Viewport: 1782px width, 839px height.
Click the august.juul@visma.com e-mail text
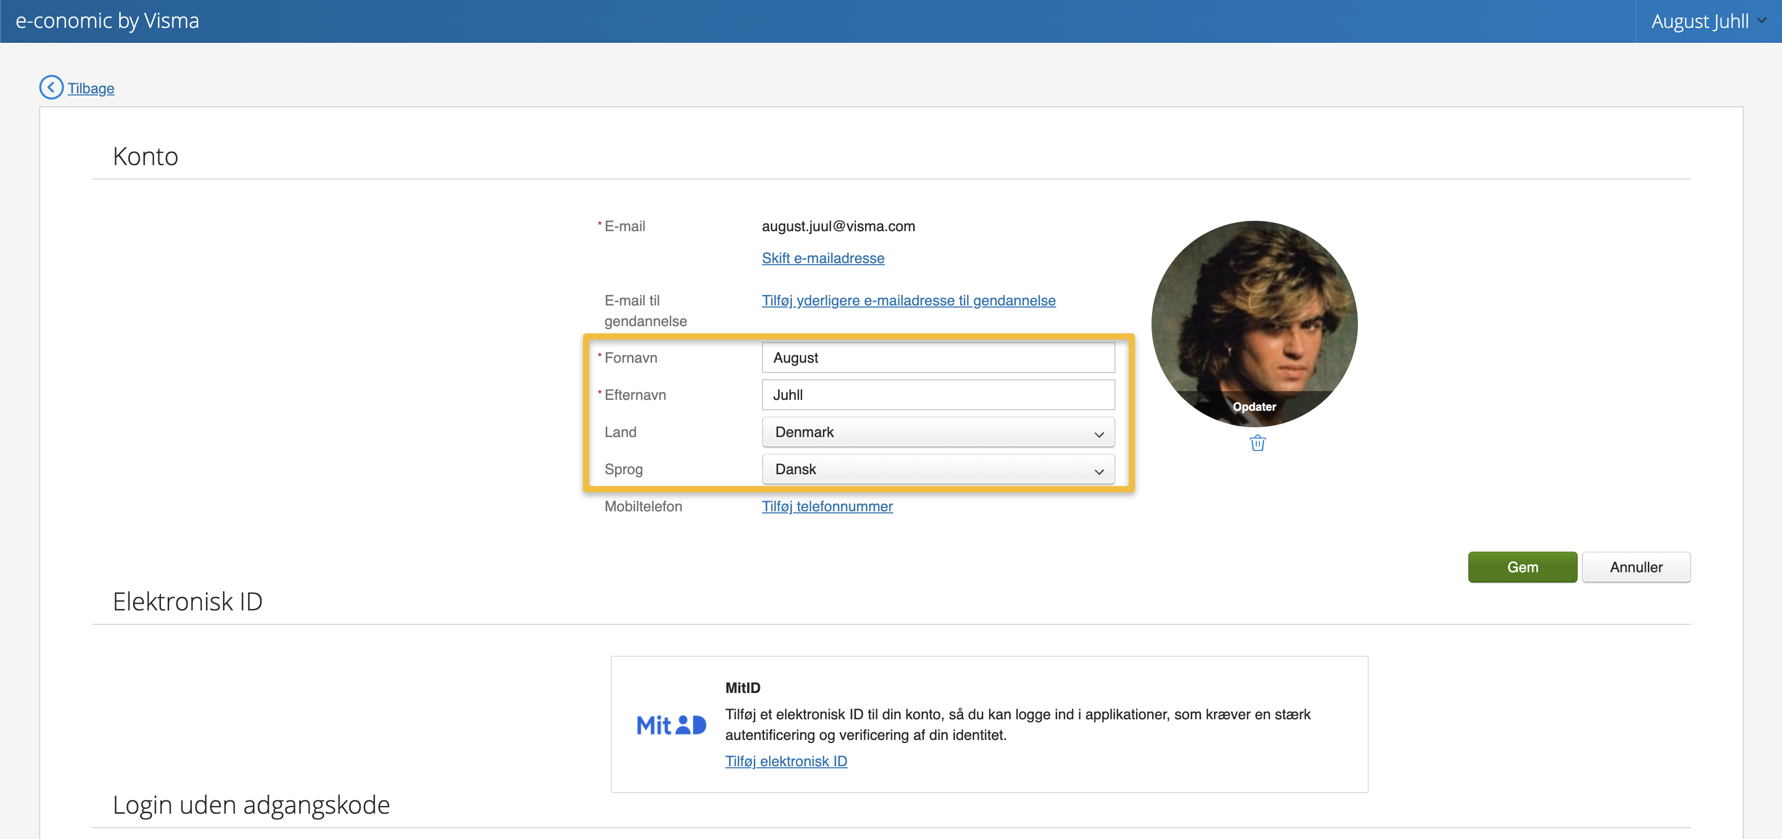coord(838,226)
